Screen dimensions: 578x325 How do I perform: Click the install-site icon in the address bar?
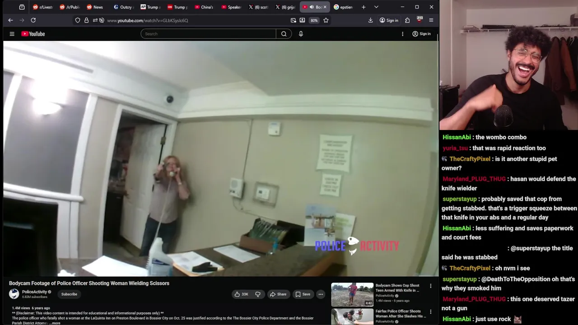coord(302,20)
